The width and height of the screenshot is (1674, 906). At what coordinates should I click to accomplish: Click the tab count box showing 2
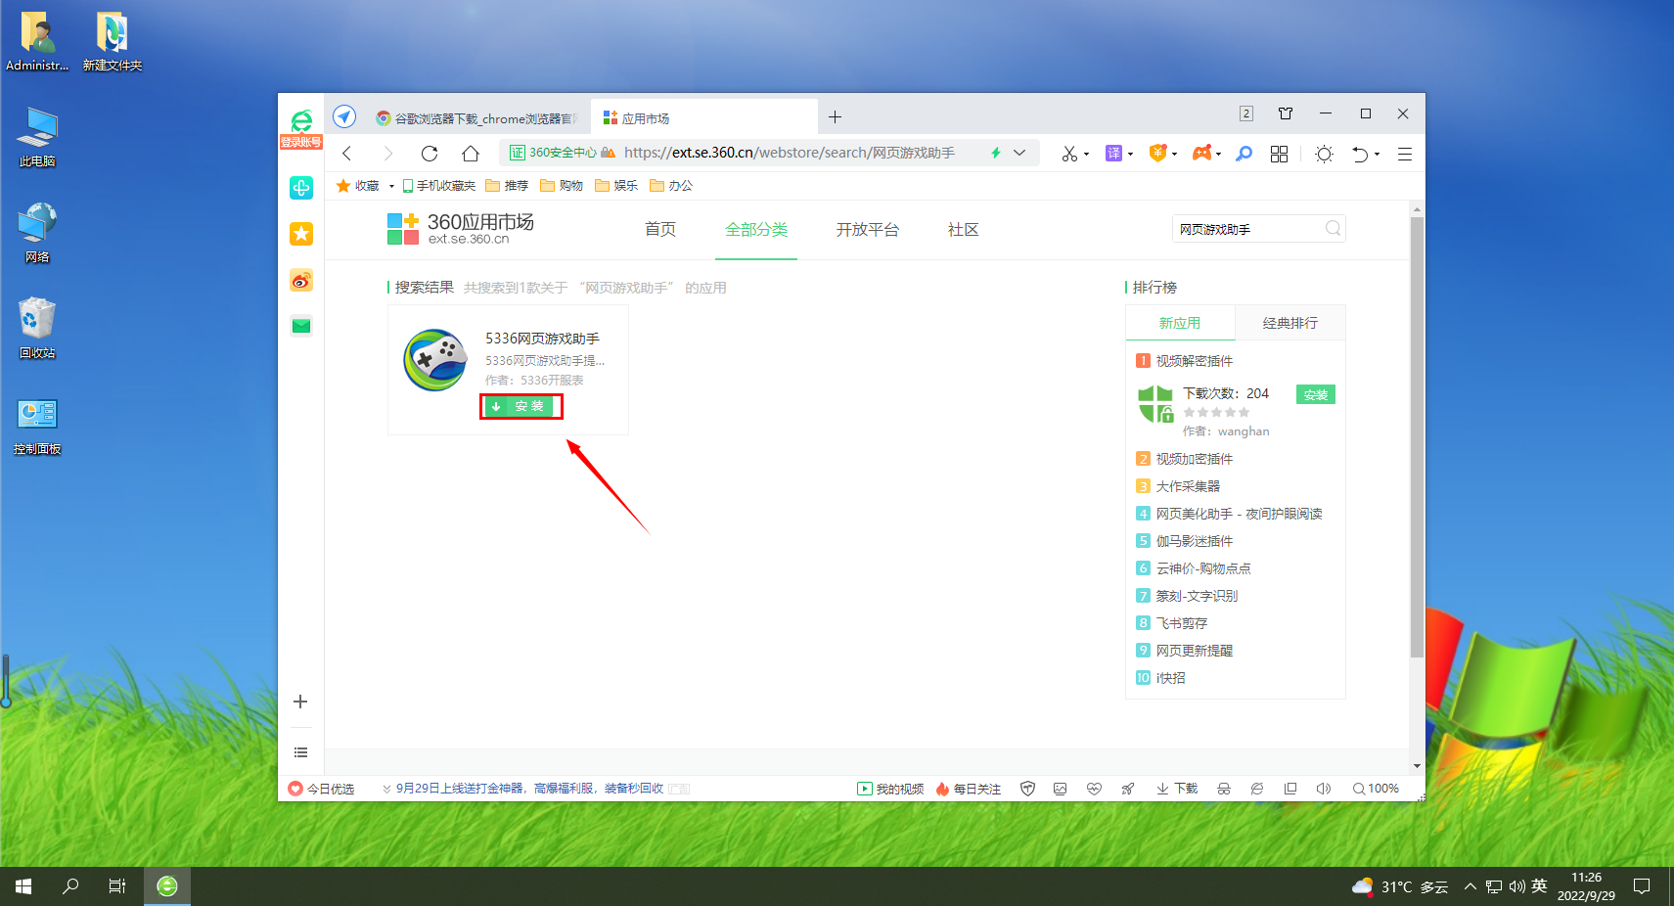tap(1246, 113)
